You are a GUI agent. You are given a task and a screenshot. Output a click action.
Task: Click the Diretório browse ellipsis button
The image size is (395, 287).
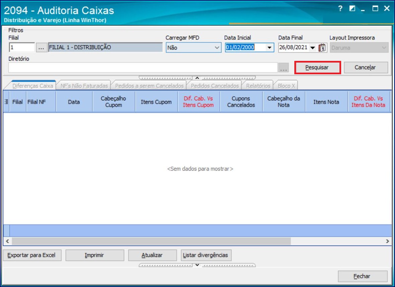click(x=283, y=68)
